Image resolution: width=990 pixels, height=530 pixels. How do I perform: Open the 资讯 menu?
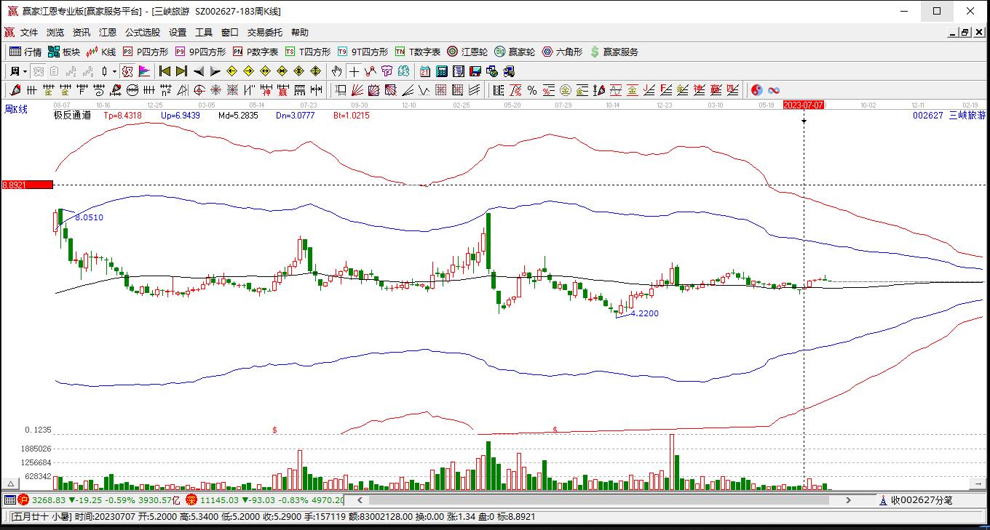click(x=82, y=33)
